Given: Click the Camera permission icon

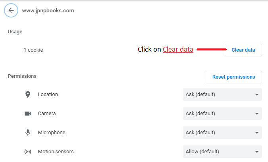Looking at the screenshot, I should 28,114.
